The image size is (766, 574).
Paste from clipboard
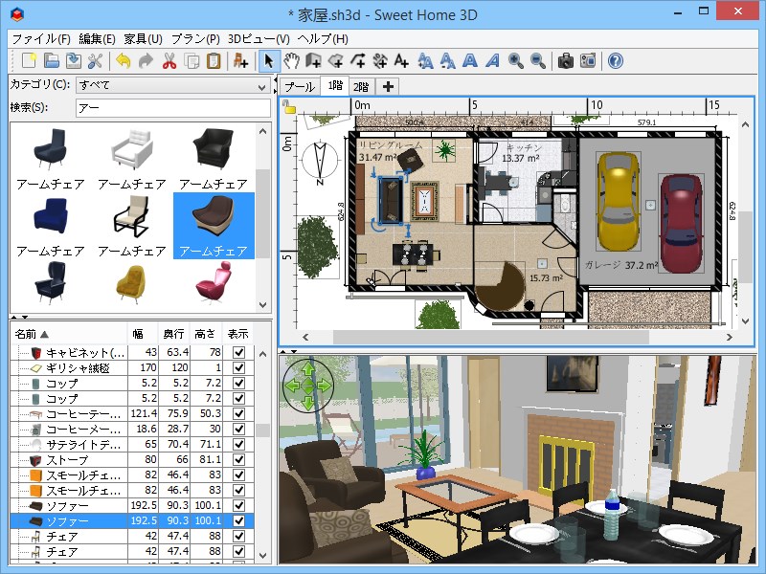[214, 61]
